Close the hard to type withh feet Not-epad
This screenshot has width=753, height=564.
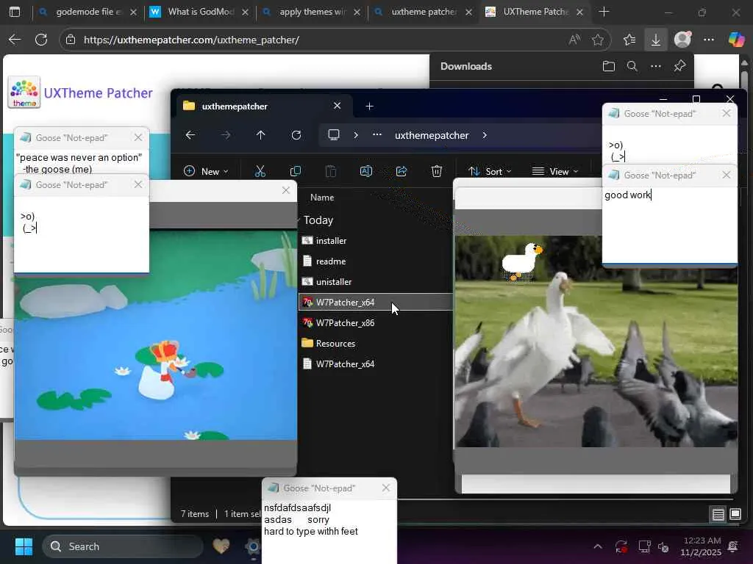coord(386,488)
